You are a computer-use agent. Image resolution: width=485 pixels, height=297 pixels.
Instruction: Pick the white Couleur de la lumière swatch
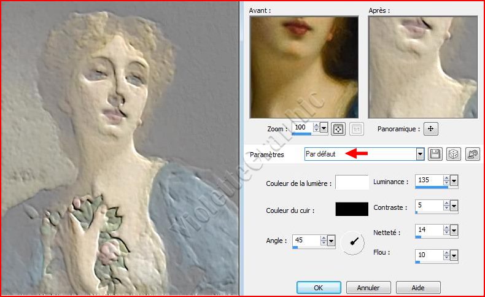(352, 182)
